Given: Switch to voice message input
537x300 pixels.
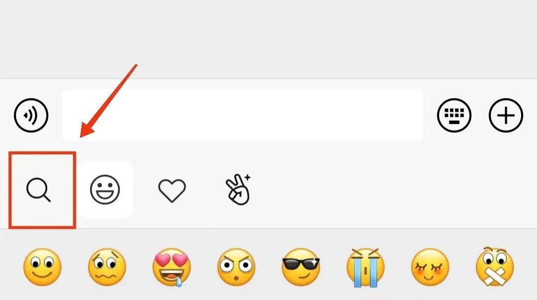Looking at the screenshot, I should (31, 115).
